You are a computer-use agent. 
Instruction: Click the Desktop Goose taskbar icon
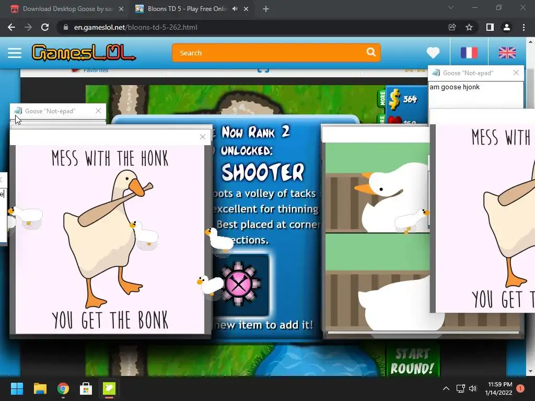point(109,388)
